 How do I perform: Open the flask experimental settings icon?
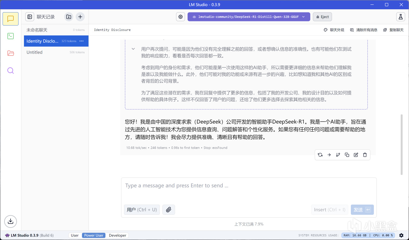[x=400, y=17]
